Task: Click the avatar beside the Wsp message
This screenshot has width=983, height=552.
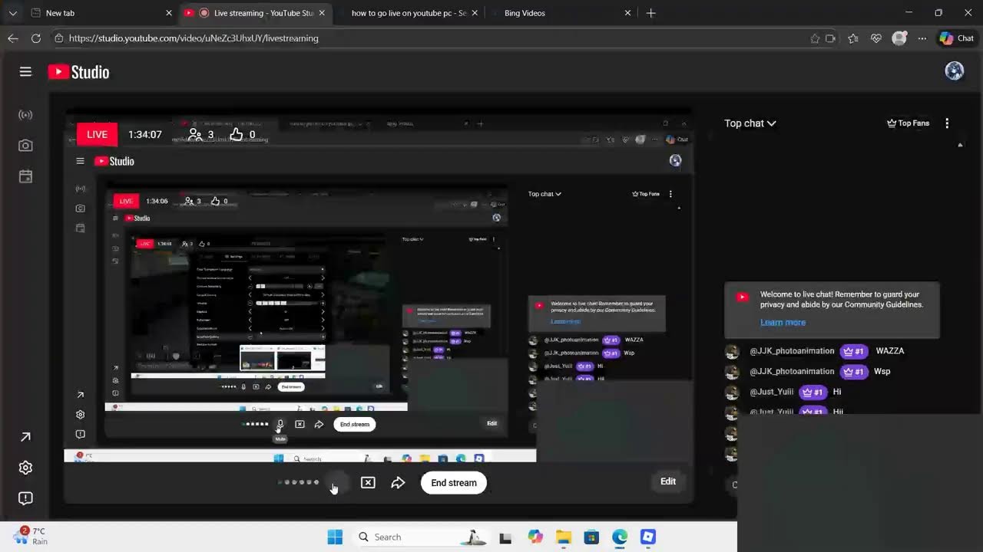Action: pyautogui.click(x=732, y=372)
